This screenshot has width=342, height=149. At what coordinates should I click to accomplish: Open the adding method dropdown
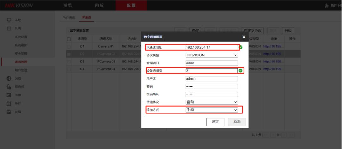click(212, 110)
